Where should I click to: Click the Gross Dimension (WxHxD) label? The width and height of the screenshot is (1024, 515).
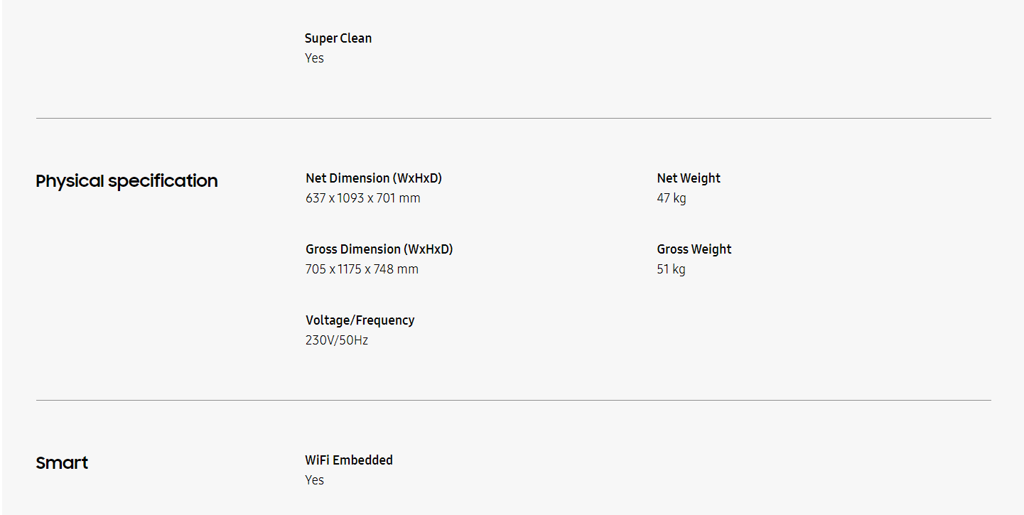coord(379,249)
